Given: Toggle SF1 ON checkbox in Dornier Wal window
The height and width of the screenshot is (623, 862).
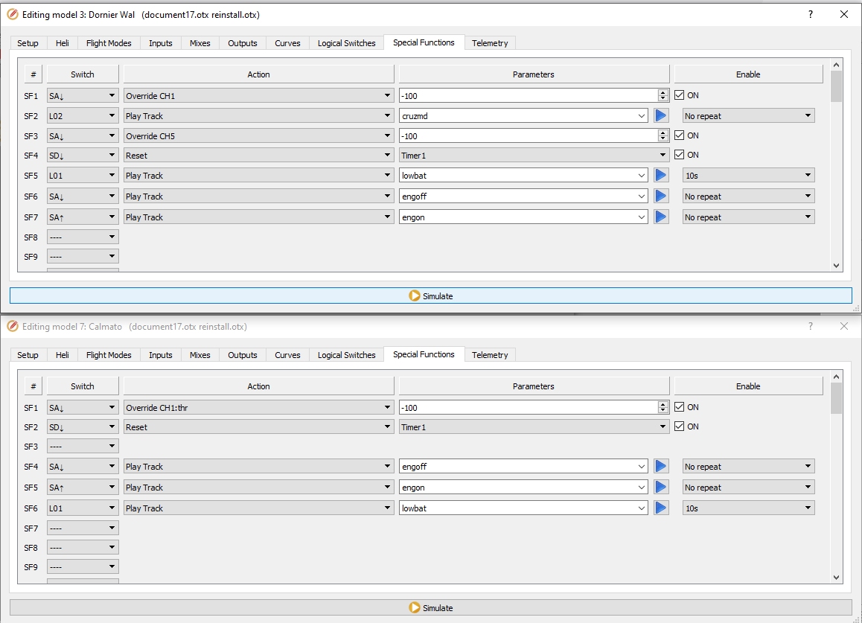Looking at the screenshot, I should click(680, 95).
